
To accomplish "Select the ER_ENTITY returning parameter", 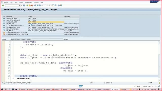I will coord(10,31).
